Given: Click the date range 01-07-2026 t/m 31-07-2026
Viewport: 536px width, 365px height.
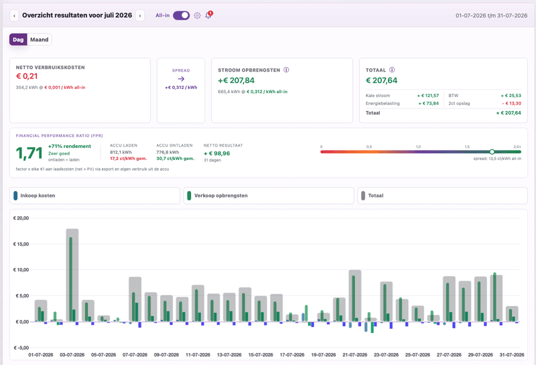Looking at the screenshot, I should pos(491,15).
